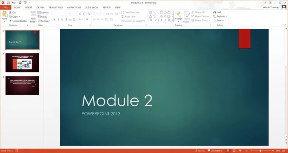Activate the Format Painter brush
This screenshot has height=153, width=288.
[18, 21]
